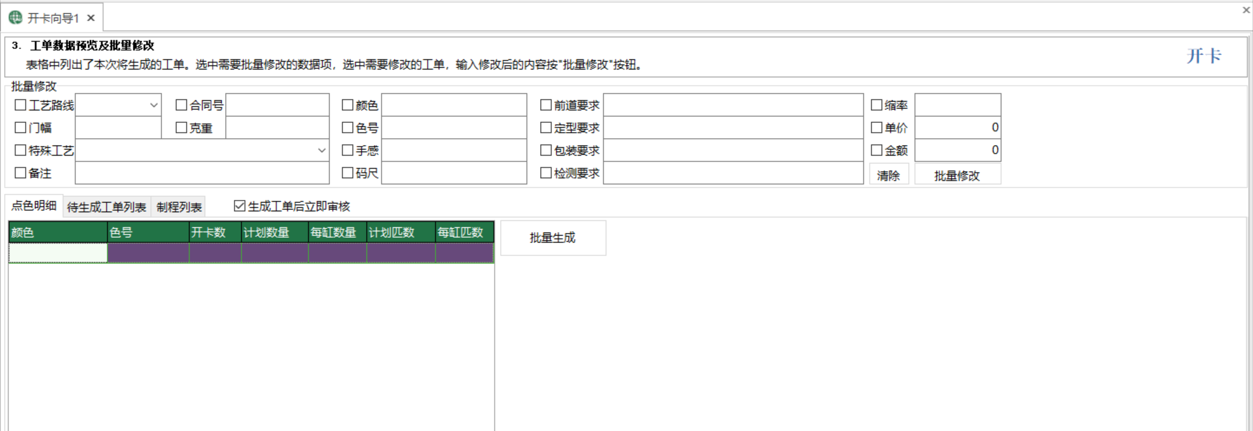Viewport: 1253px width, 431px height.
Task: Click the 每缸数量 column header
Action: [338, 232]
